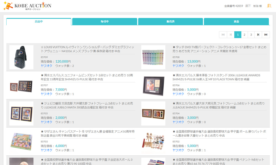Go to next page arrow
Viewport: 276px width, 165px height.
click(258, 35)
